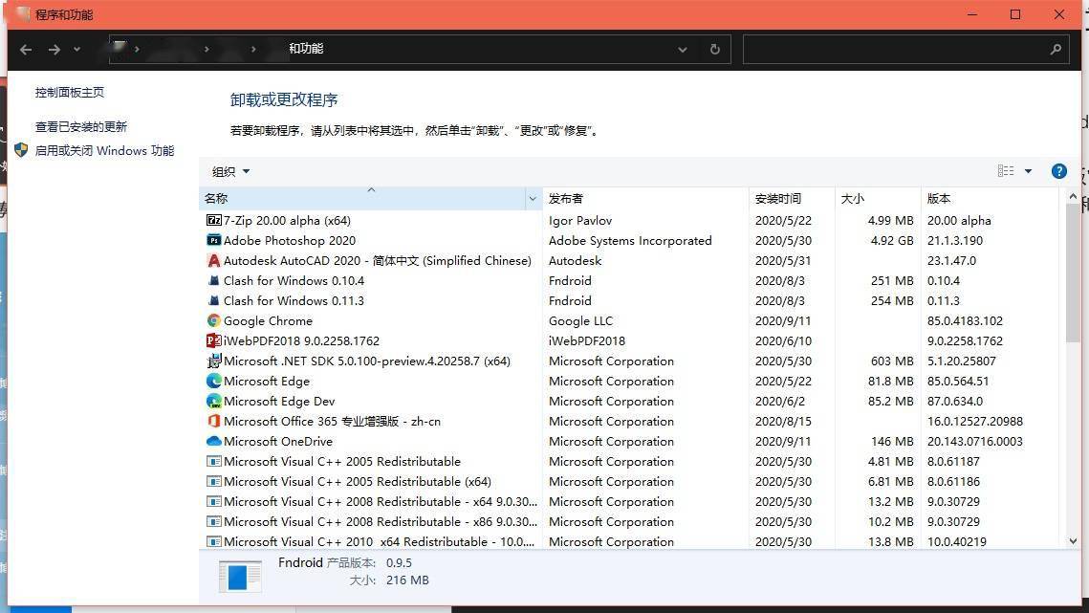
Task: Go forward with the right arrow
Action: coord(54,50)
